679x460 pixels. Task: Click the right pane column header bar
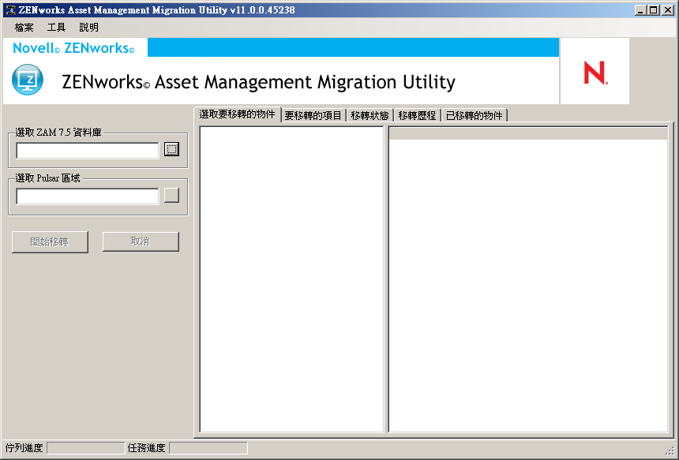pos(528,133)
